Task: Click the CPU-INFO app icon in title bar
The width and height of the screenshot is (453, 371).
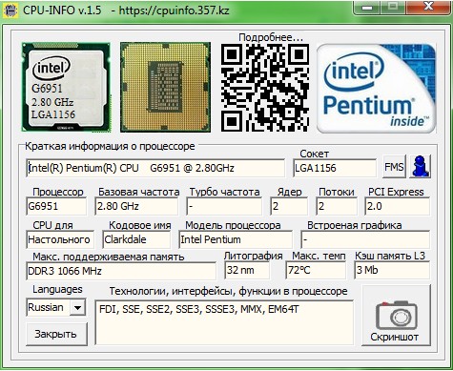Action: click(x=10, y=10)
